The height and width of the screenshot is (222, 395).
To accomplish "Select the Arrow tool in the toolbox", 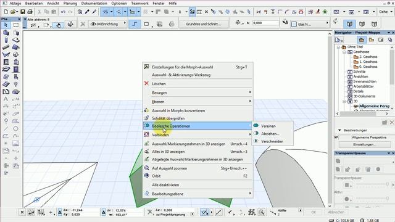I will [x=6, y=25].
